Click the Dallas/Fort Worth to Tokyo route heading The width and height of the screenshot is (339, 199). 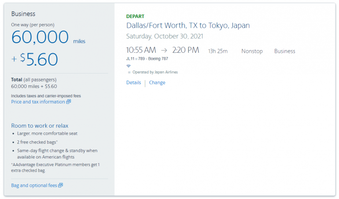188,26
